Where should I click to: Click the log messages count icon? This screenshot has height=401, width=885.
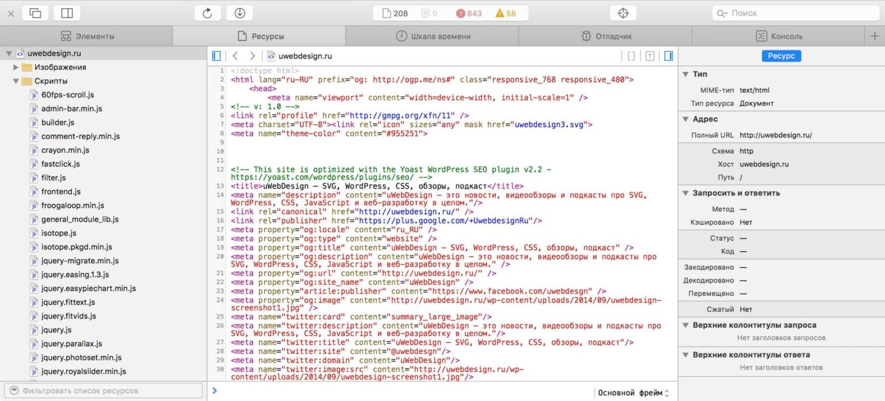coord(429,13)
